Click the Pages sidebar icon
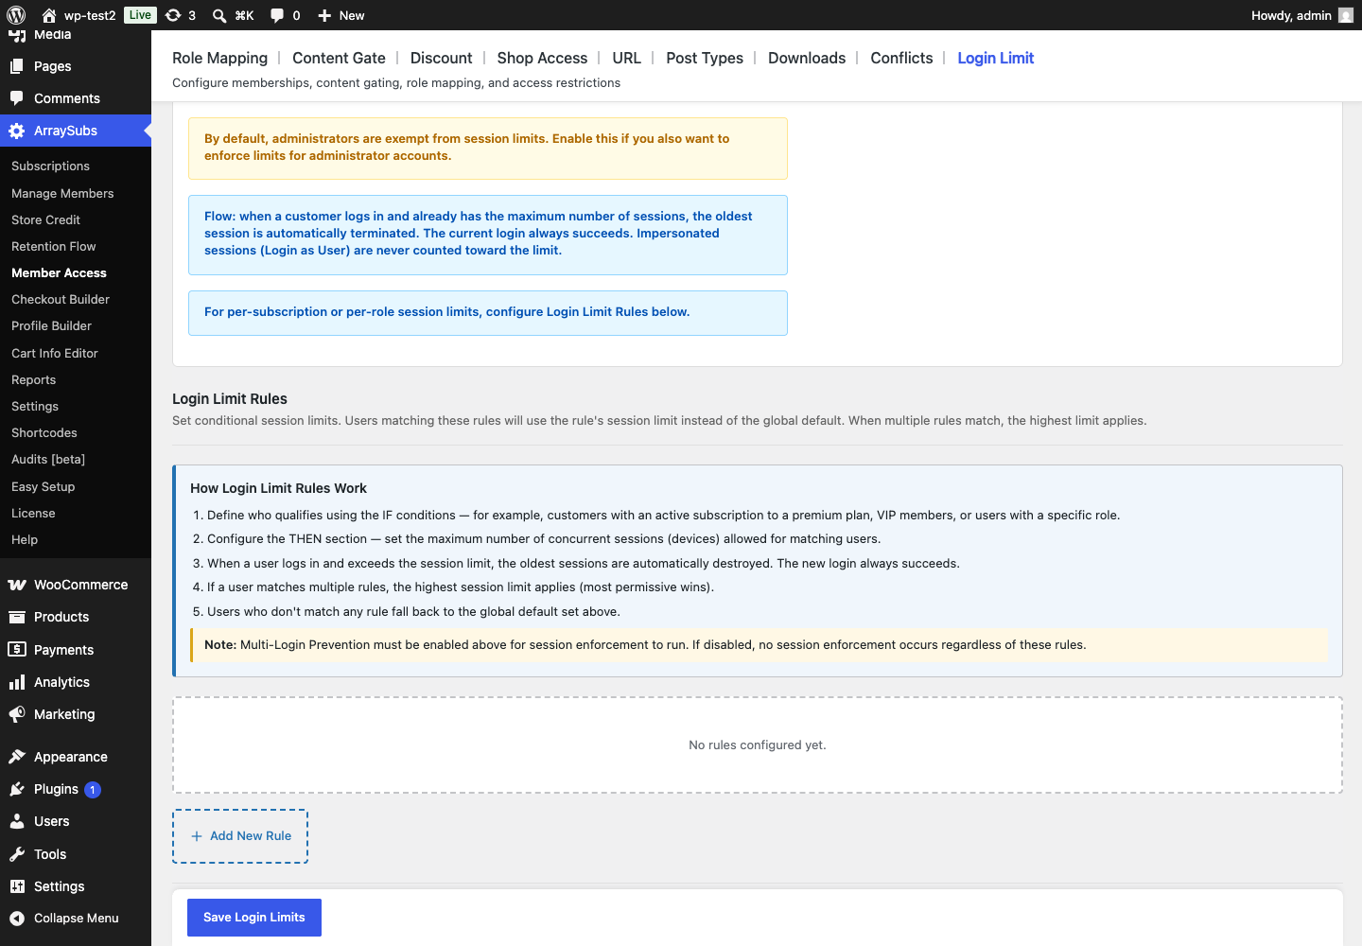The width and height of the screenshot is (1362, 946). tap(17, 66)
